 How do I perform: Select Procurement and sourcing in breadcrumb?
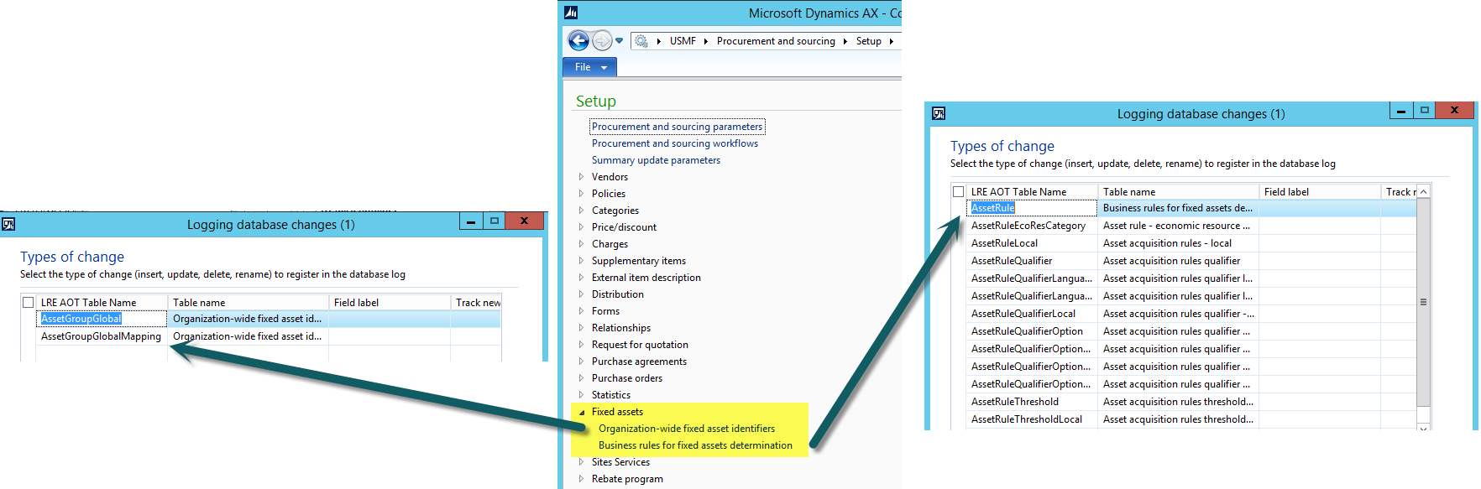pos(775,41)
